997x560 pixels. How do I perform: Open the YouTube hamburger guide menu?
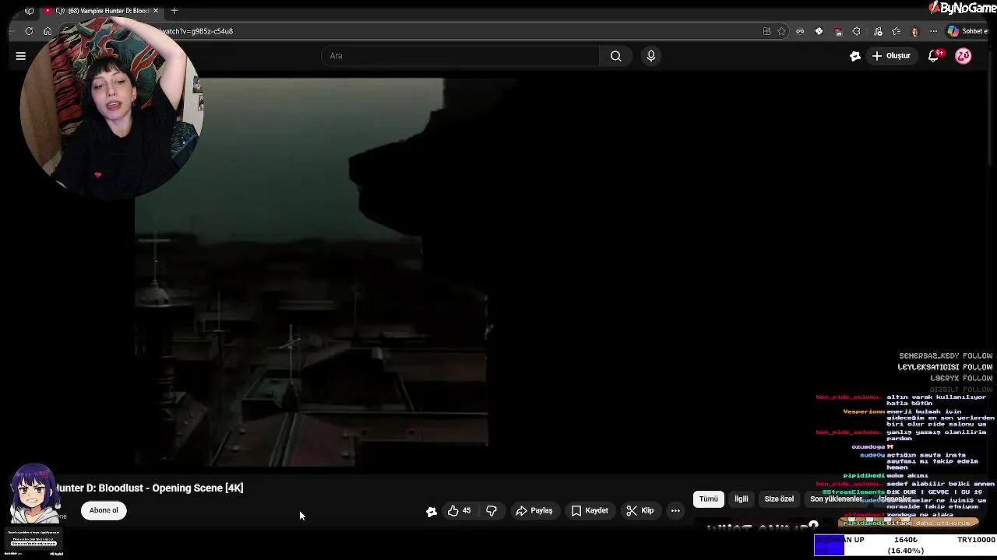coord(21,56)
